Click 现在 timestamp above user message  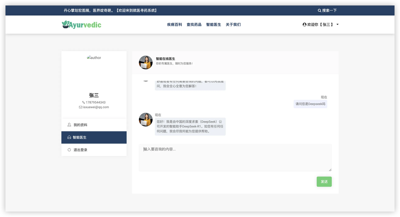coord(324,97)
